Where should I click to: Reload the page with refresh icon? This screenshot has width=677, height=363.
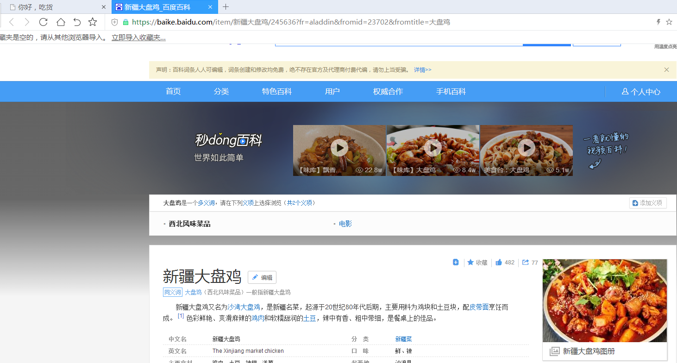click(44, 22)
